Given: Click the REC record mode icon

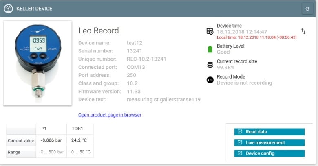Looking at the screenshot, I should [x=210, y=80].
